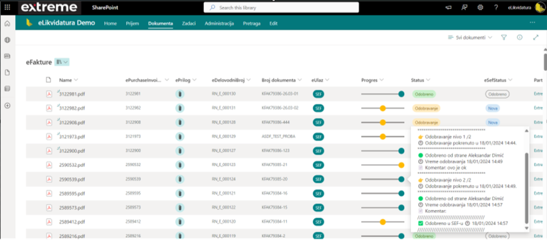
Task: Click the create plus icon in left rail
Action: point(7,106)
